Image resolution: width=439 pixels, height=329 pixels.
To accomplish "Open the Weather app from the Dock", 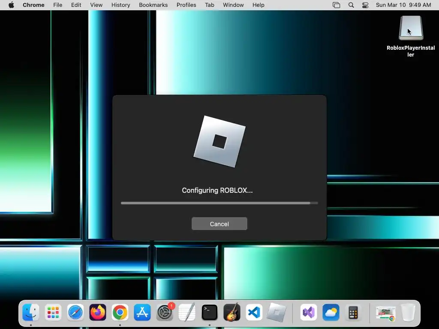I will click(x=331, y=312).
